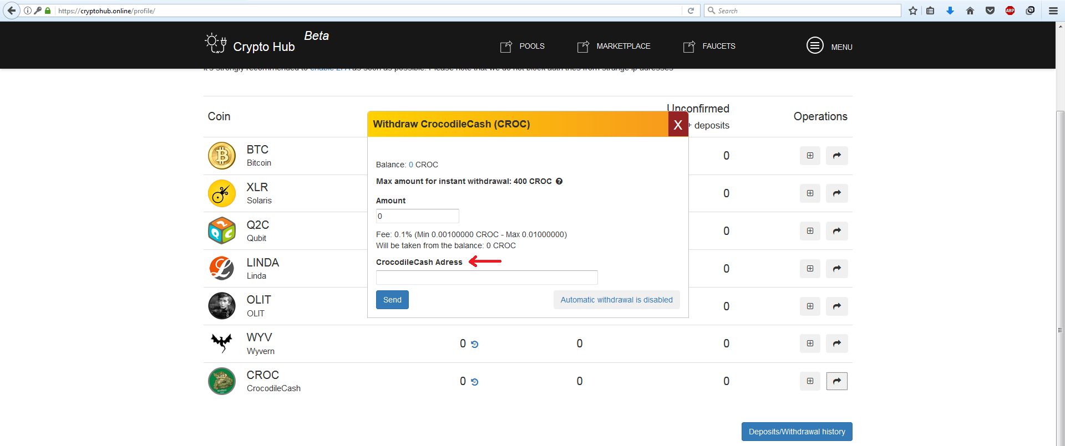1065x446 pixels.
Task: Click the WYV deposit plus icon
Action: 810,344
